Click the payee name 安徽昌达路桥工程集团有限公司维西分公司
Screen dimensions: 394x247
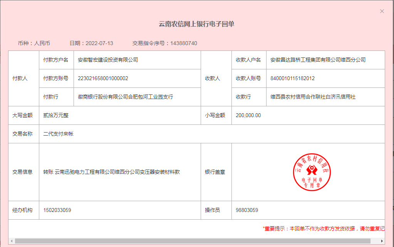318,60
